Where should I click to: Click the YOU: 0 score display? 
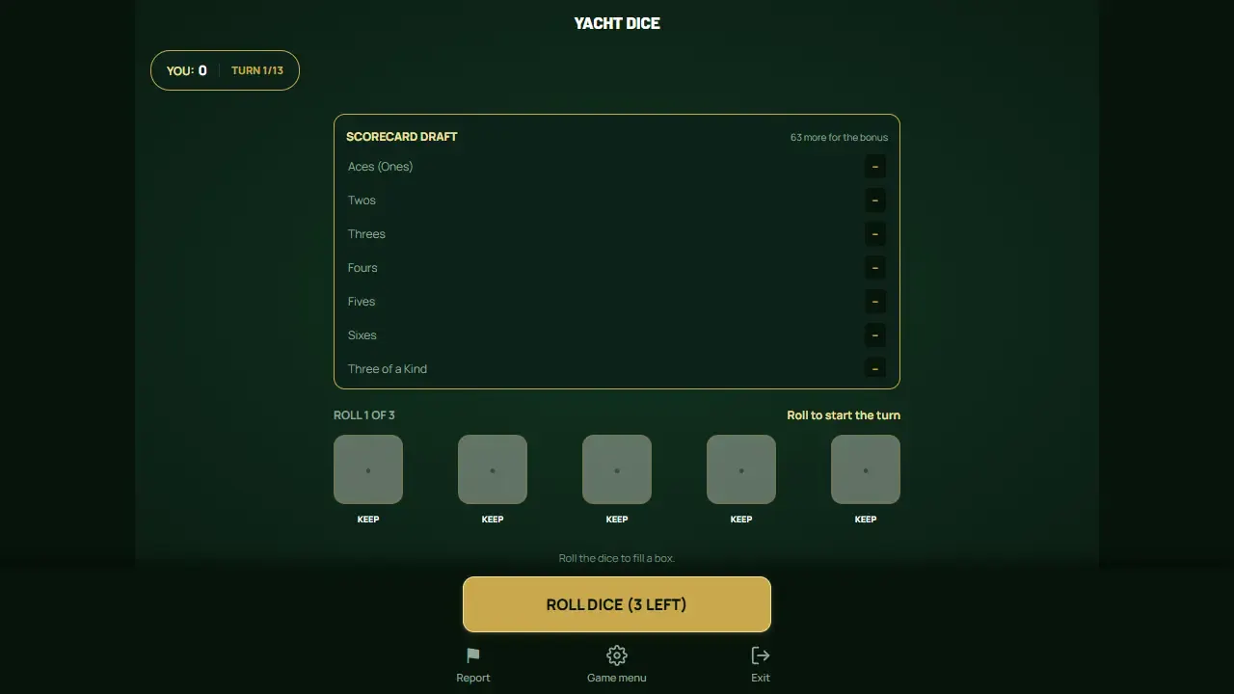pos(186,70)
